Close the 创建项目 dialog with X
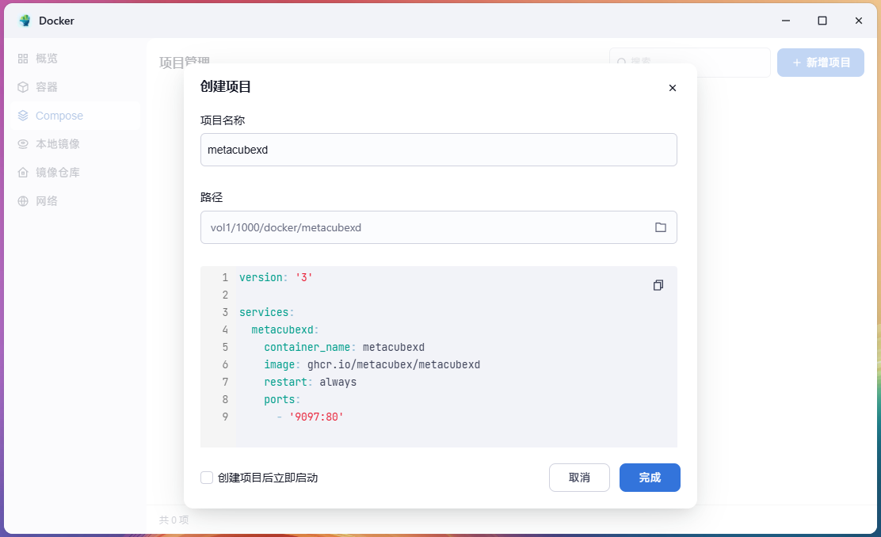Viewport: 881px width, 537px height. click(x=672, y=88)
